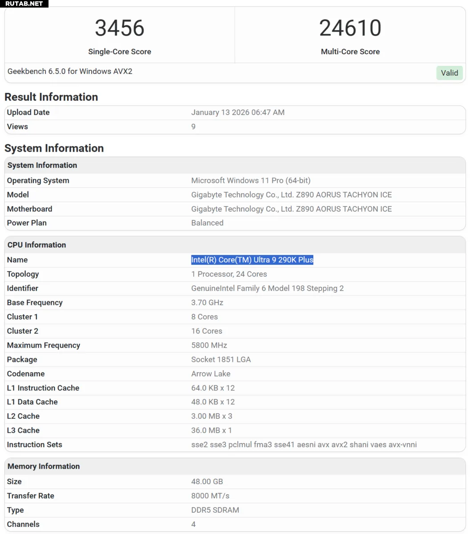Click the Motherboard value Z890 AORUS TACHYON ICE
470x534 pixels.
tap(292, 209)
